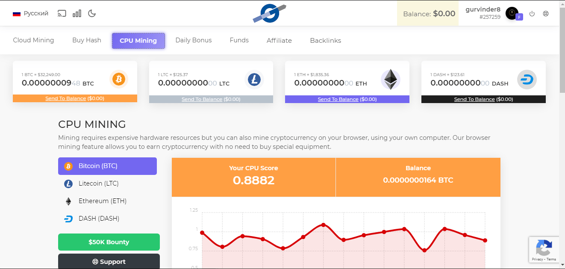Image resolution: width=565 pixels, height=269 pixels.
Task: Click the CPU score value 0.8882
Action: tap(253, 180)
